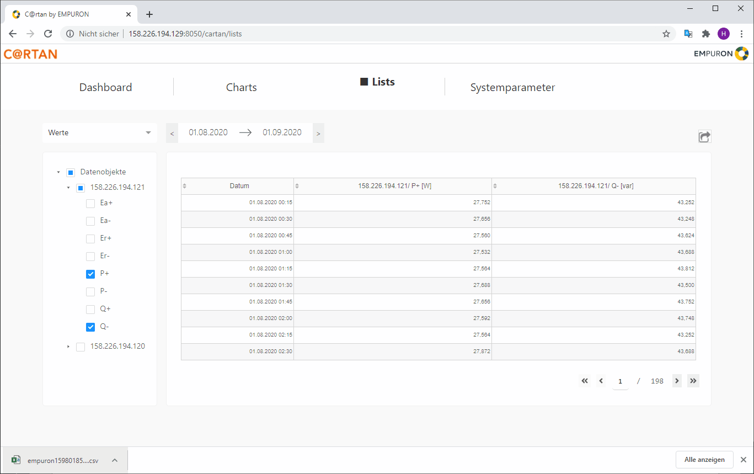Select the Lists tab
The image size is (754, 474).
click(x=378, y=82)
